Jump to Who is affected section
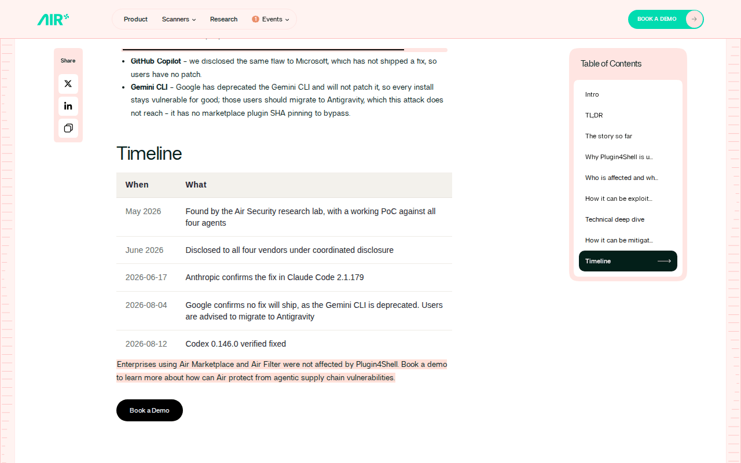741x463 pixels. pos(628,178)
